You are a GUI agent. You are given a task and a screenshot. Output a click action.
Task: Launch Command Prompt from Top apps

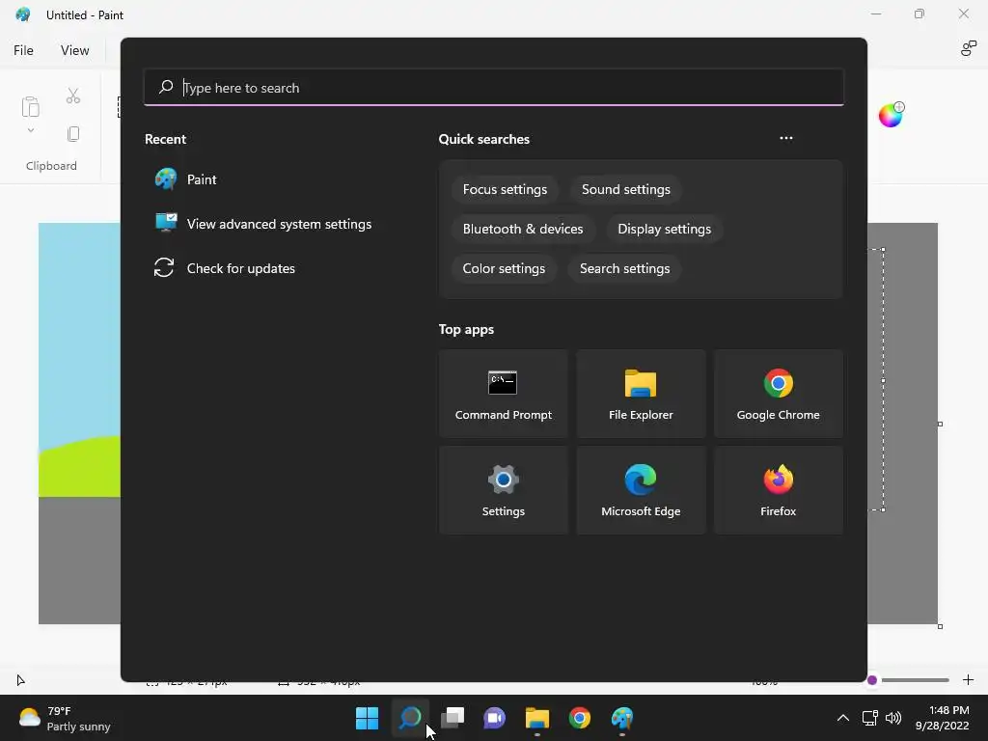[503, 394]
